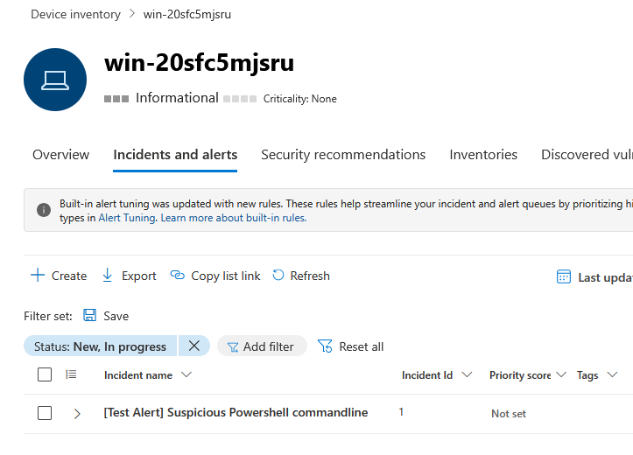This screenshot has width=633, height=455.
Task: Open the Priority score column dropdown
Action: click(561, 374)
